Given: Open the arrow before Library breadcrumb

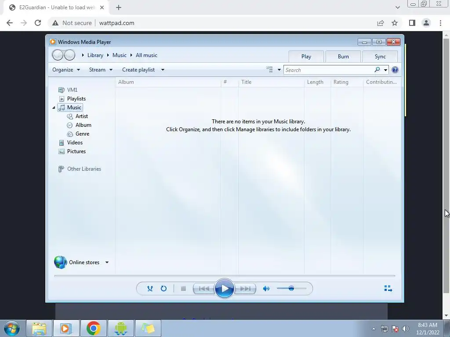Looking at the screenshot, I should 83,55.
